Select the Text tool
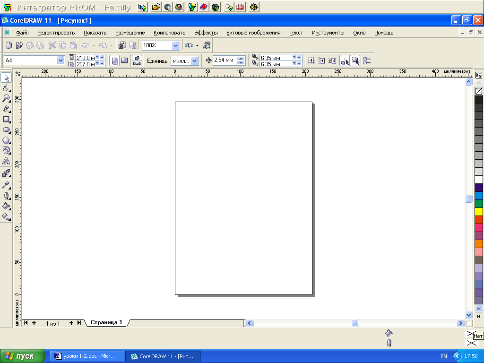The width and height of the screenshot is (484, 363). pos(7,161)
